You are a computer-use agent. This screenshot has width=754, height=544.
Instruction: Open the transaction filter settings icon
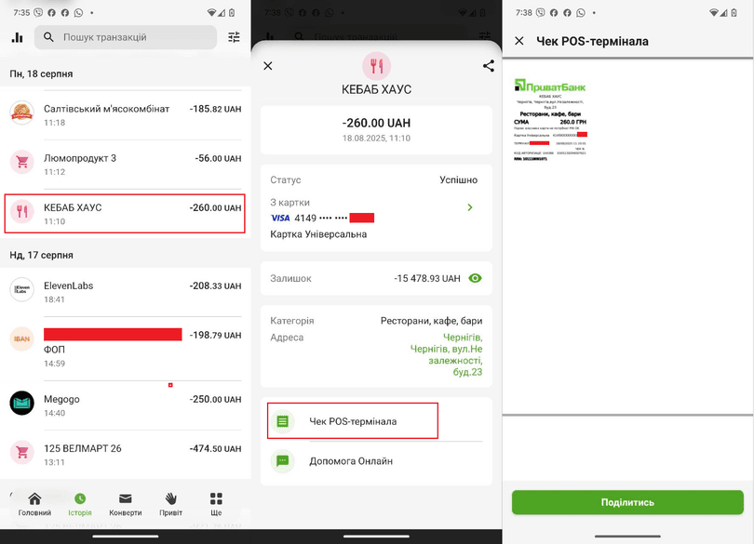(234, 37)
